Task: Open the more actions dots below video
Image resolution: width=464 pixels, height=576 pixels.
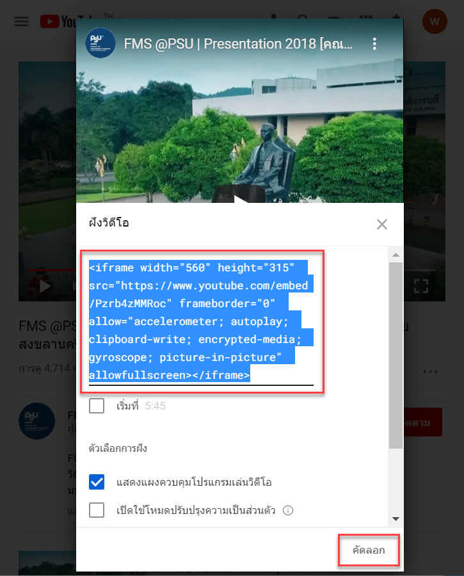Action: point(430,371)
